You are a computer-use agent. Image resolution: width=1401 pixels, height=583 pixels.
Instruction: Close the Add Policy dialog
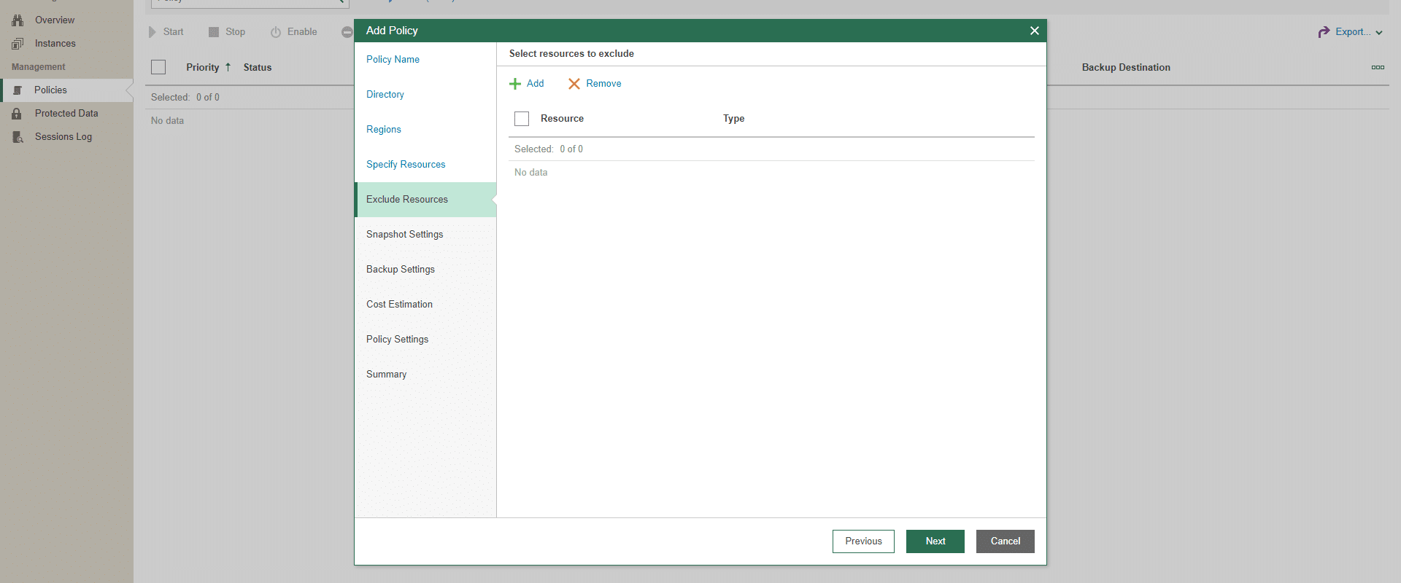click(x=1034, y=31)
